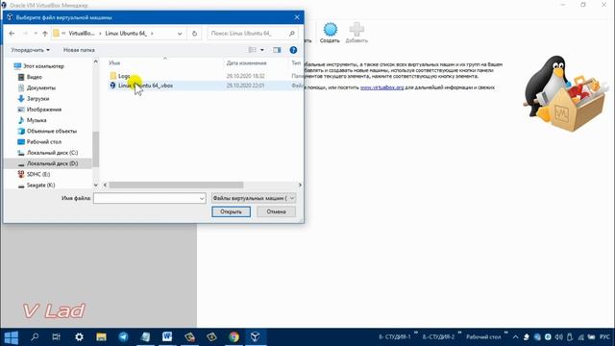Select Локальный диск (C:) in sidebar
Screen dimensions: 615x346
pyautogui.click(x=52, y=153)
